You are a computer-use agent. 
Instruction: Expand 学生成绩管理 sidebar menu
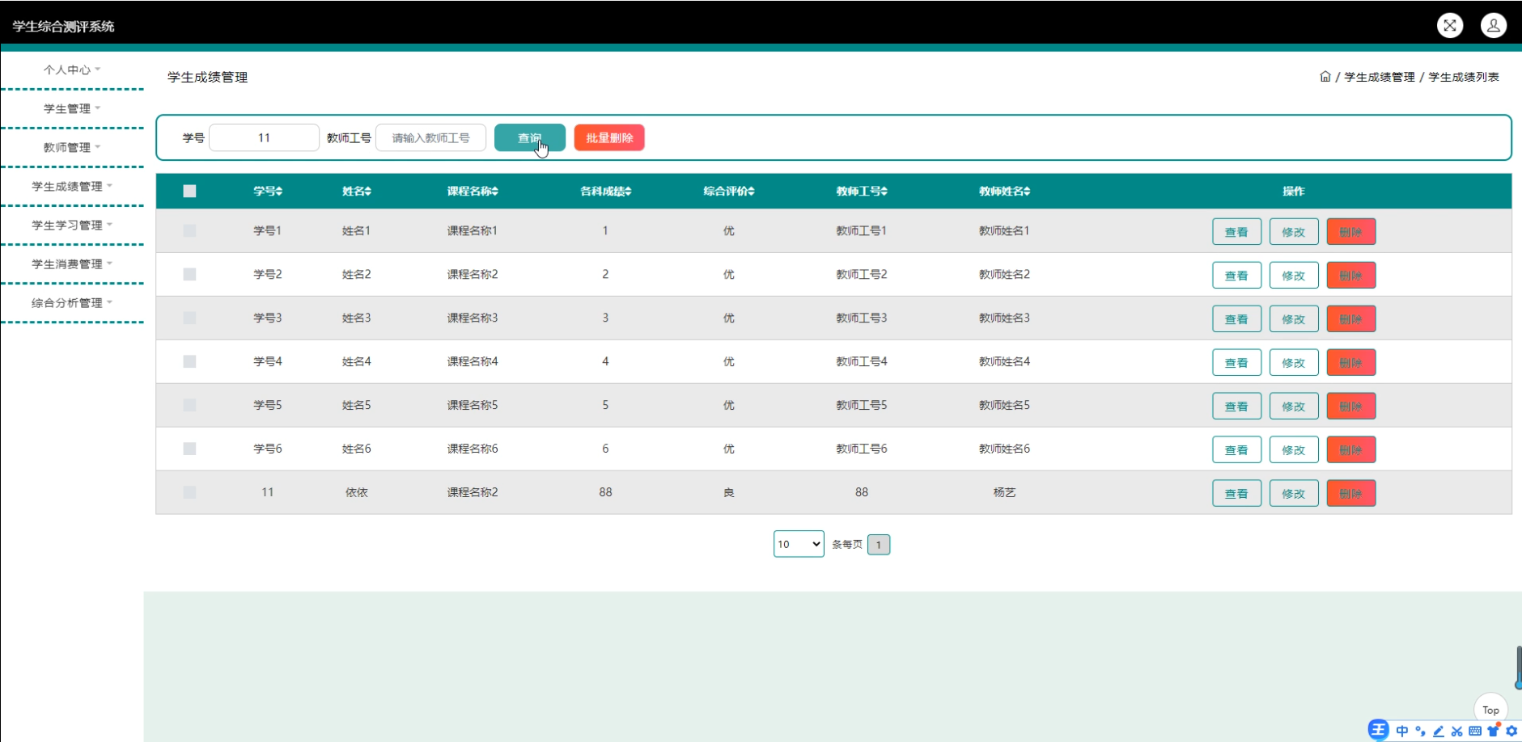(x=72, y=187)
